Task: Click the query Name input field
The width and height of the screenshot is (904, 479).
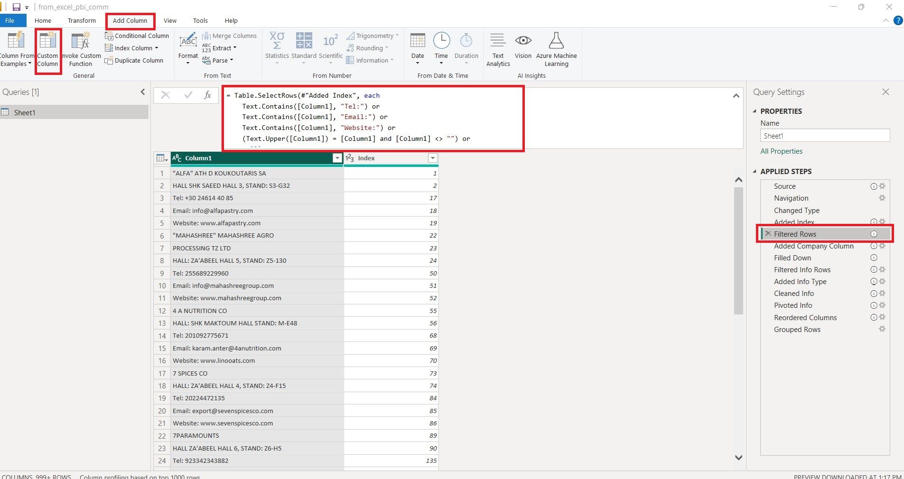Action: pyautogui.click(x=825, y=136)
